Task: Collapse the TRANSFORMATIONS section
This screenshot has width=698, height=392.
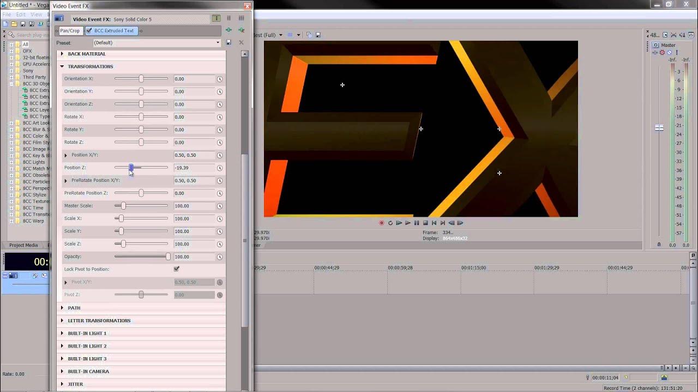Action: pyautogui.click(x=62, y=66)
